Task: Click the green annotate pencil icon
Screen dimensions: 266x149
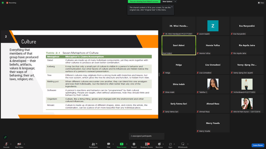Action: [x=5, y=137]
